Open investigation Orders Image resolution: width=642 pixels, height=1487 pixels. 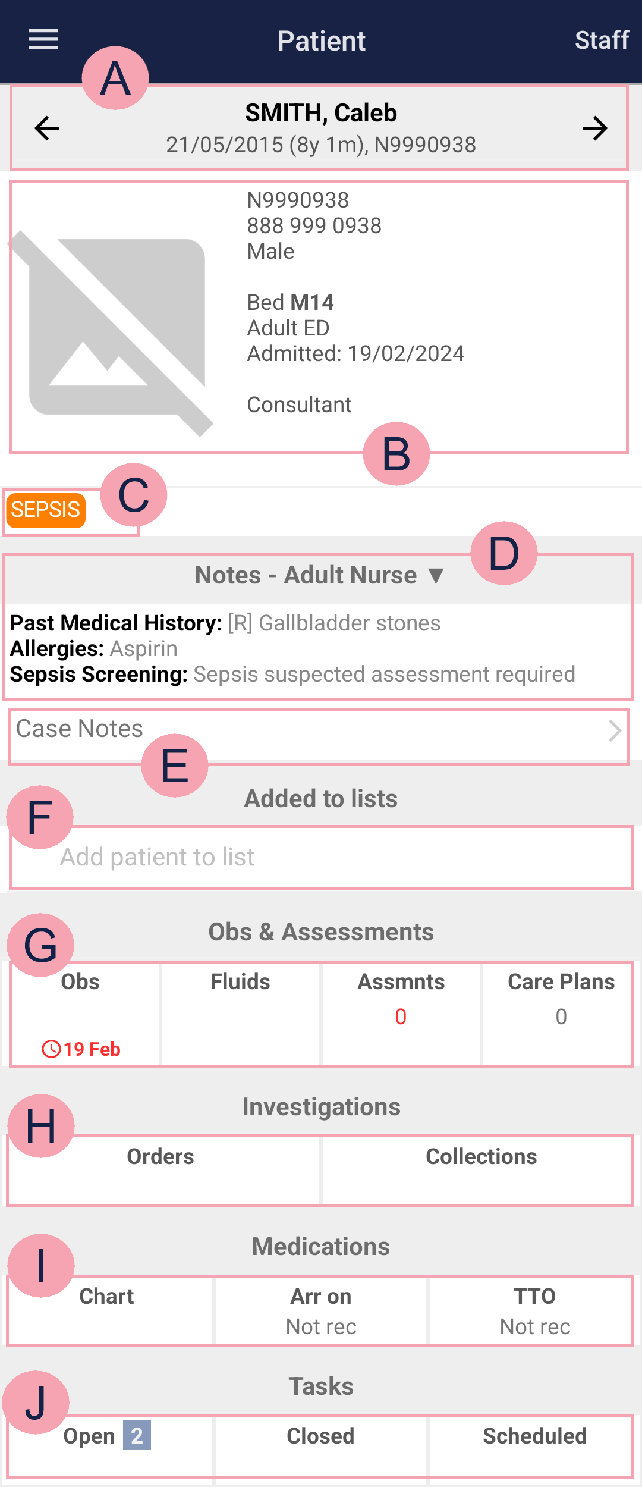pyautogui.click(x=160, y=1169)
